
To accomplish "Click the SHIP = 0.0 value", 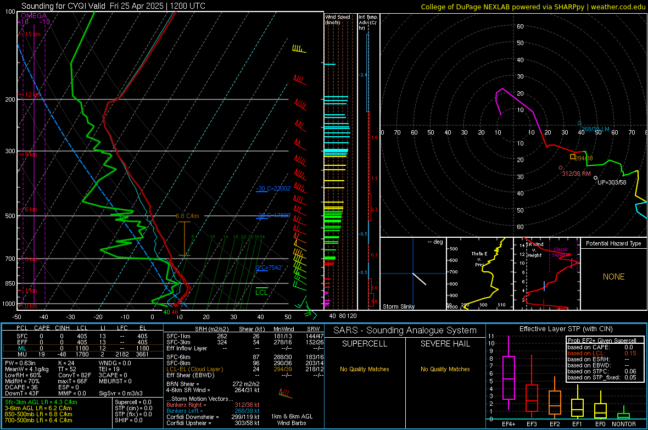I will 129,420.
